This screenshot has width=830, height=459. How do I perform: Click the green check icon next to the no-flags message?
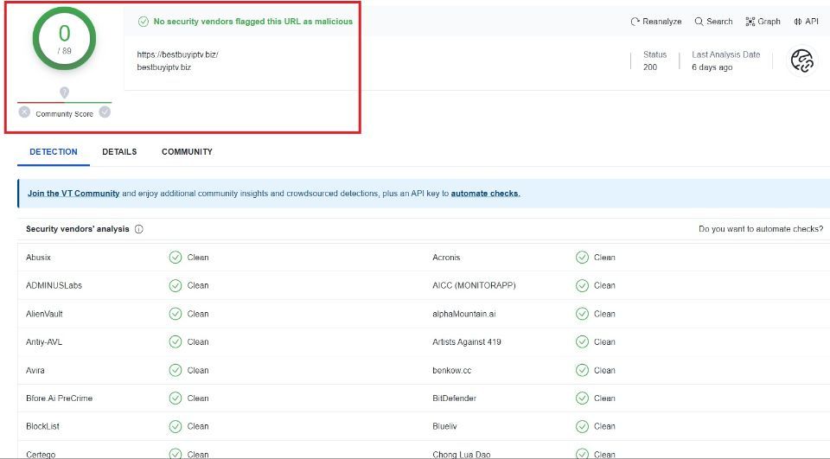(x=143, y=22)
